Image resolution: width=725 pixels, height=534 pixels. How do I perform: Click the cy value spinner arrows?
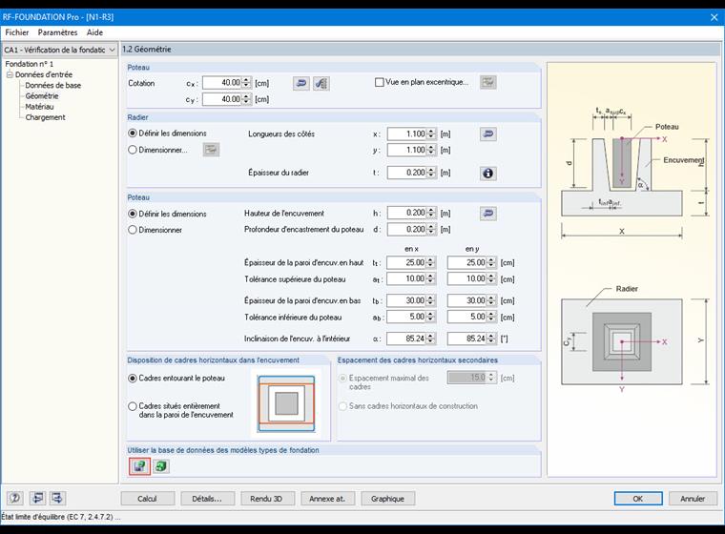(246, 99)
